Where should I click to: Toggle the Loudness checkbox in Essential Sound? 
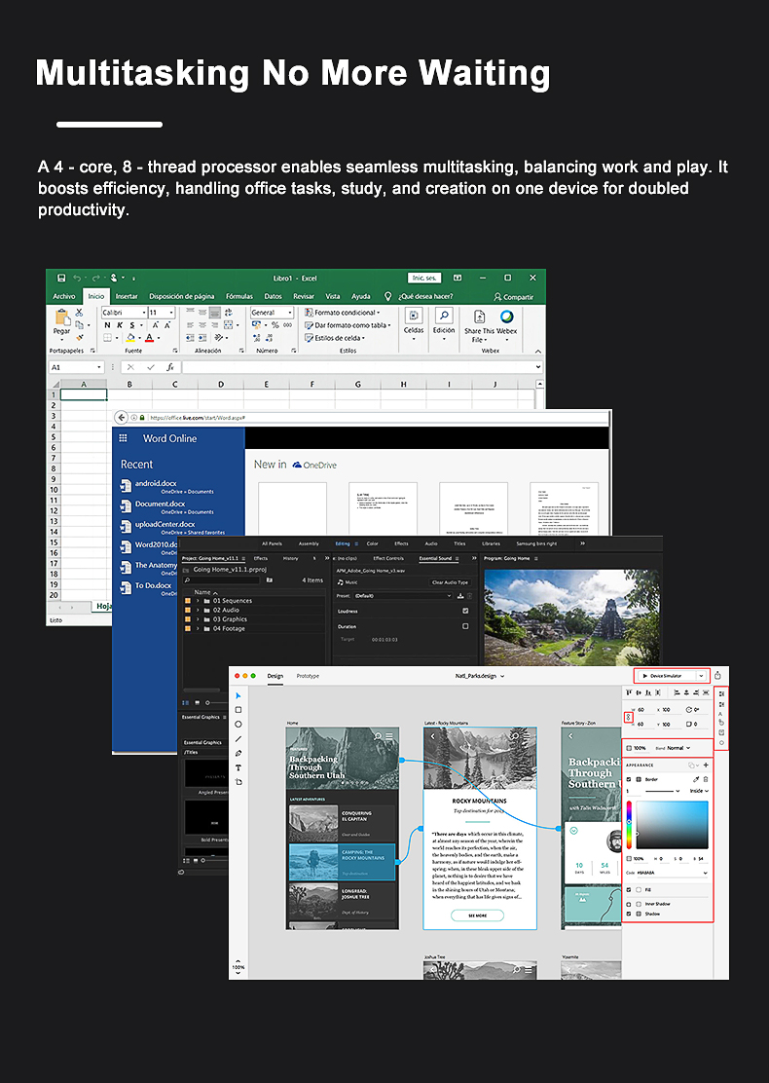pos(465,611)
